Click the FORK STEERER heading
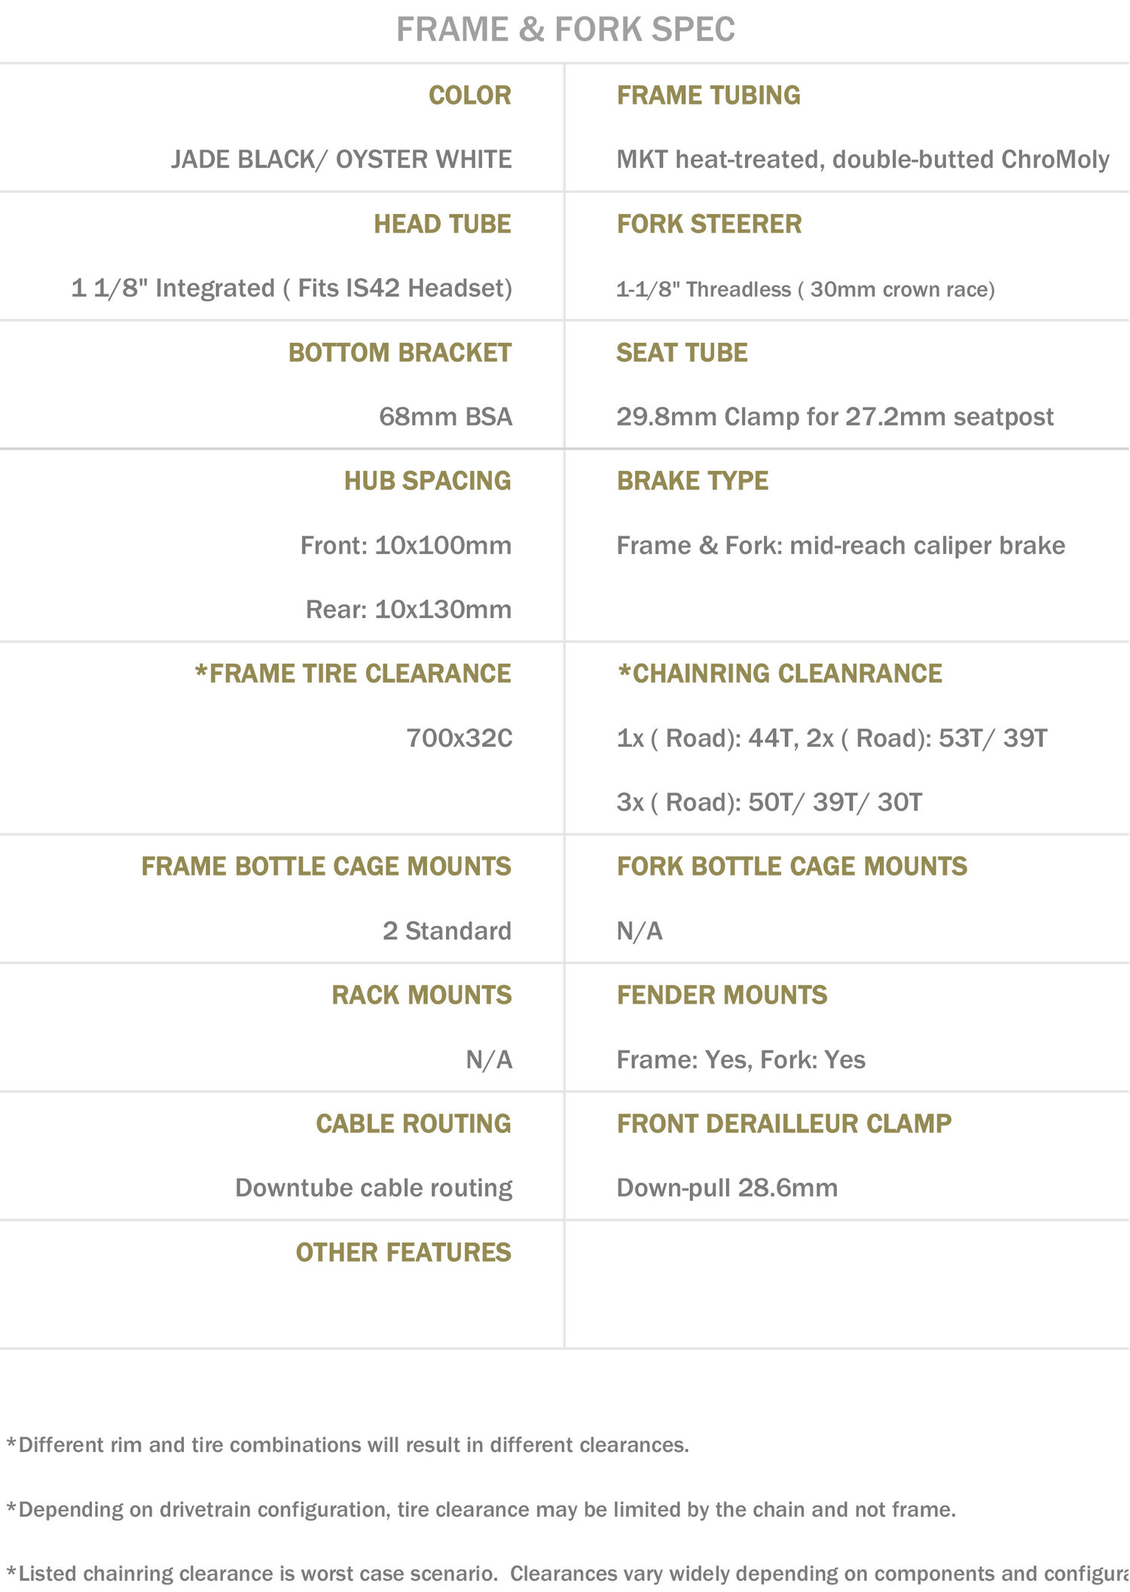Screen dimensions: 1130x1592 pos(709,225)
